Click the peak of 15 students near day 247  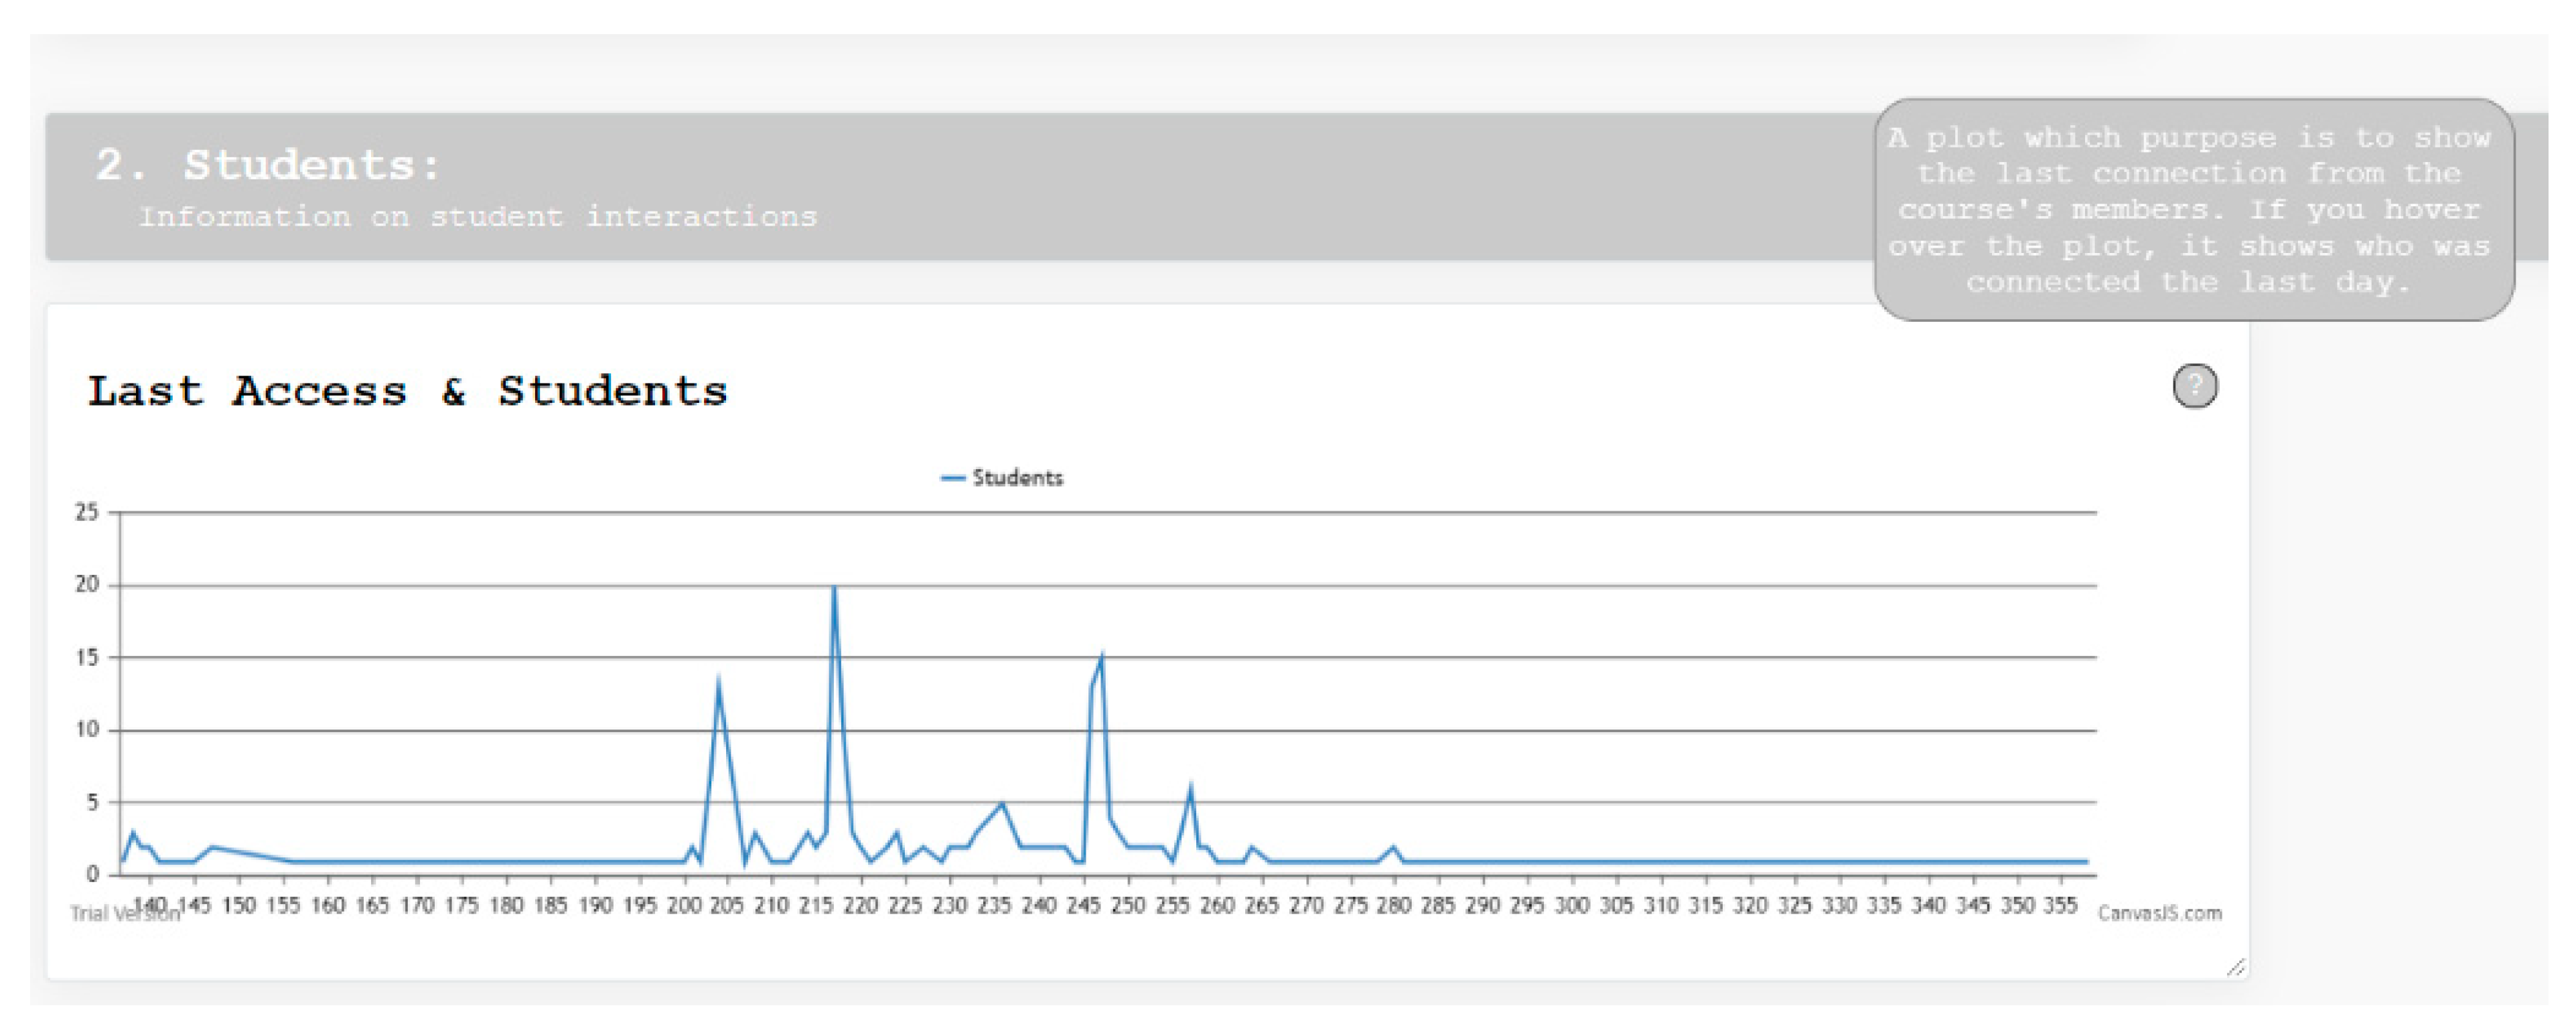point(1101,657)
